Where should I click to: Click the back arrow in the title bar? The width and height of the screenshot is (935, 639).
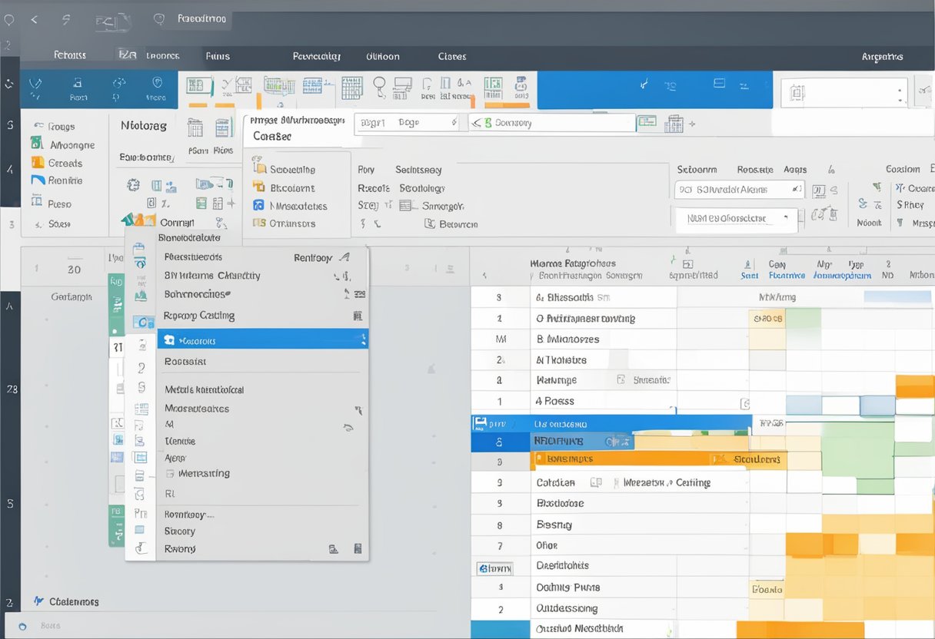[x=34, y=20]
